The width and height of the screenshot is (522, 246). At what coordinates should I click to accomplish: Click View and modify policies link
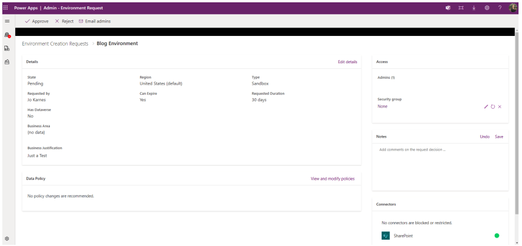333,179
